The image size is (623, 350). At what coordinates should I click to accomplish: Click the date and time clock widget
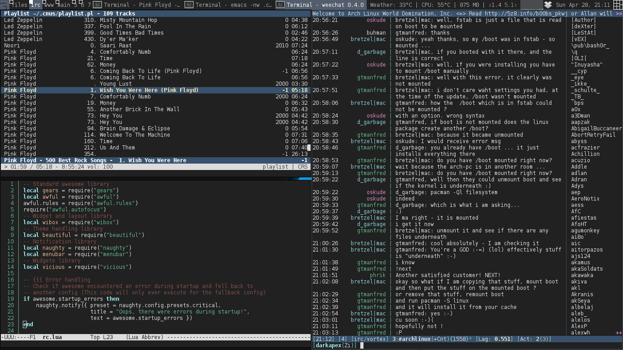tap(582, 5)
